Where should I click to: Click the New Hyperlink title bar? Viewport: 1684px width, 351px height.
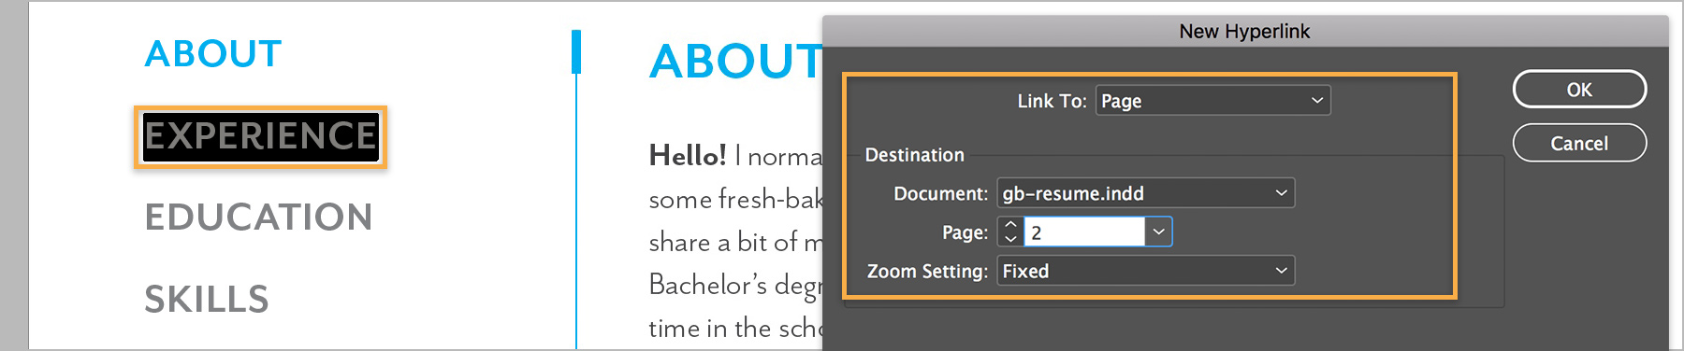coord(1244,31)
